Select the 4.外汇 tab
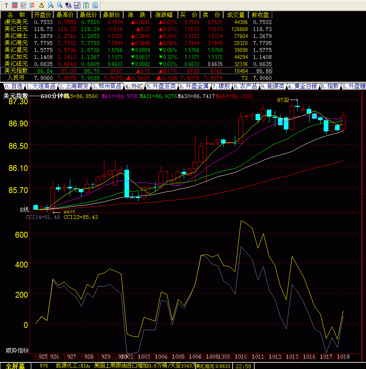The width and height of the screenshot is (366, 369). pos(134,86)
